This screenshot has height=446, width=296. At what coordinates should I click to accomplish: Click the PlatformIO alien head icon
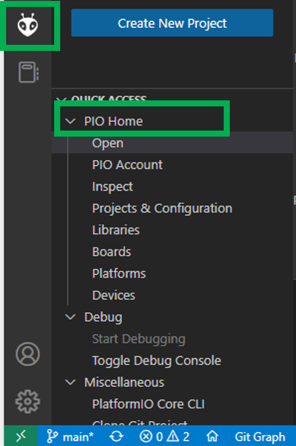point(28,25)
